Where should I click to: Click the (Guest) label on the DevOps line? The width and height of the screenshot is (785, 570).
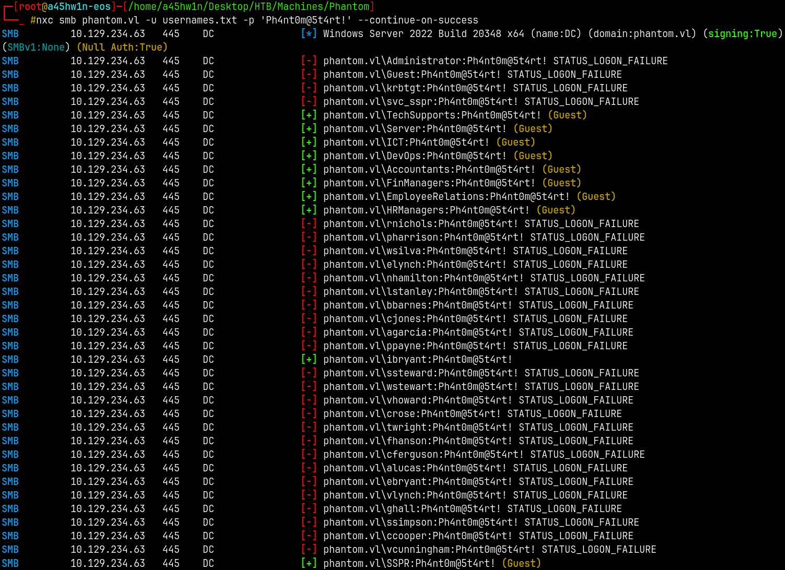click(533, 156)
